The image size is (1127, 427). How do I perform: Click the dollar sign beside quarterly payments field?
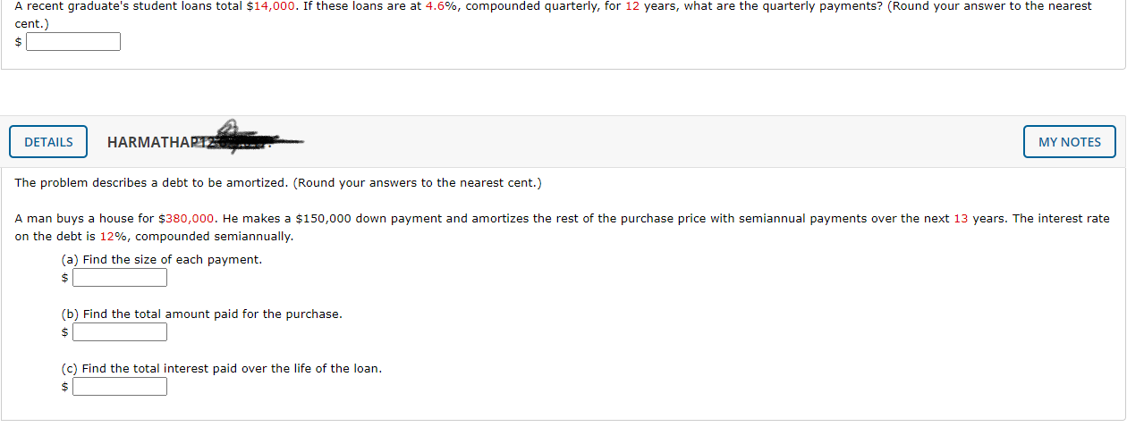click(x=18, y=42)
